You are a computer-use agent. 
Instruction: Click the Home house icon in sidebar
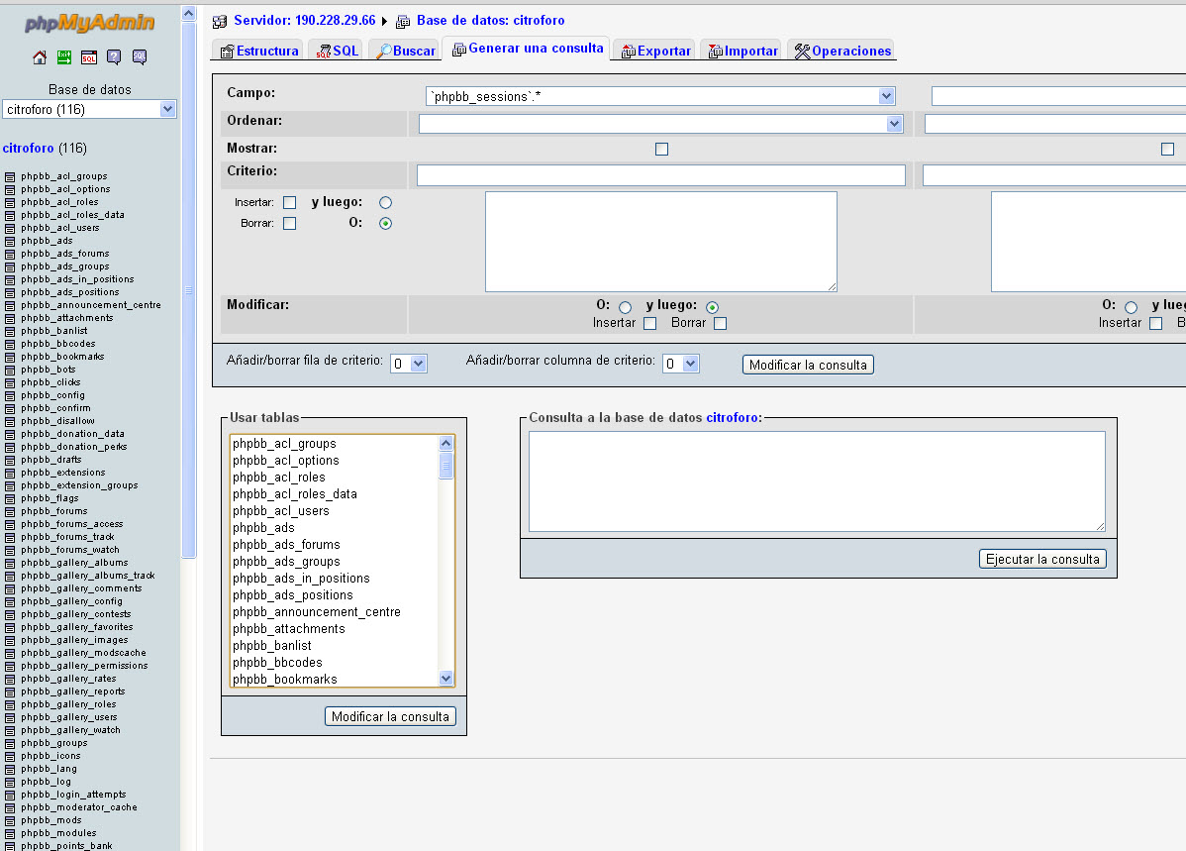point(40,57)
